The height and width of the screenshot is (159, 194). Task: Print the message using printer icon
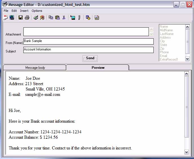(x=27, y=17)
